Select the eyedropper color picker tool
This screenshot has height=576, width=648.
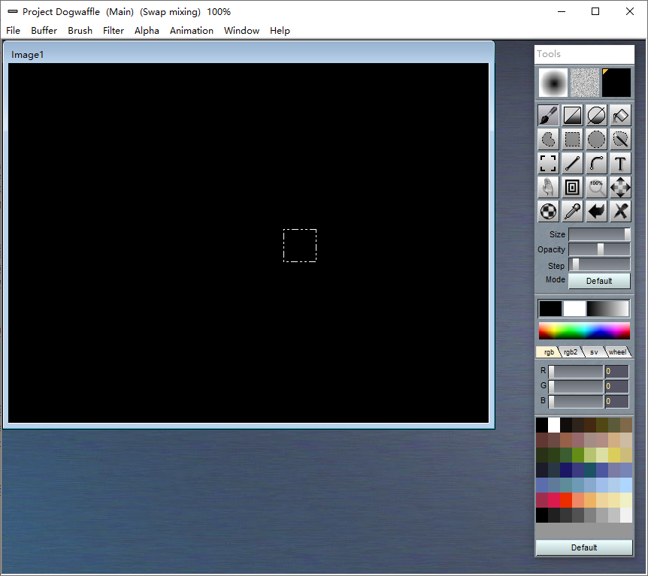[x=572, y=212]
